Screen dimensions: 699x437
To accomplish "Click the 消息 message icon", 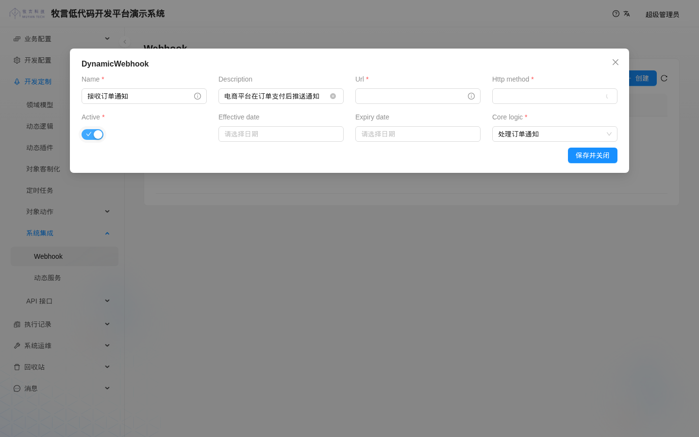I will pos(17,388).
